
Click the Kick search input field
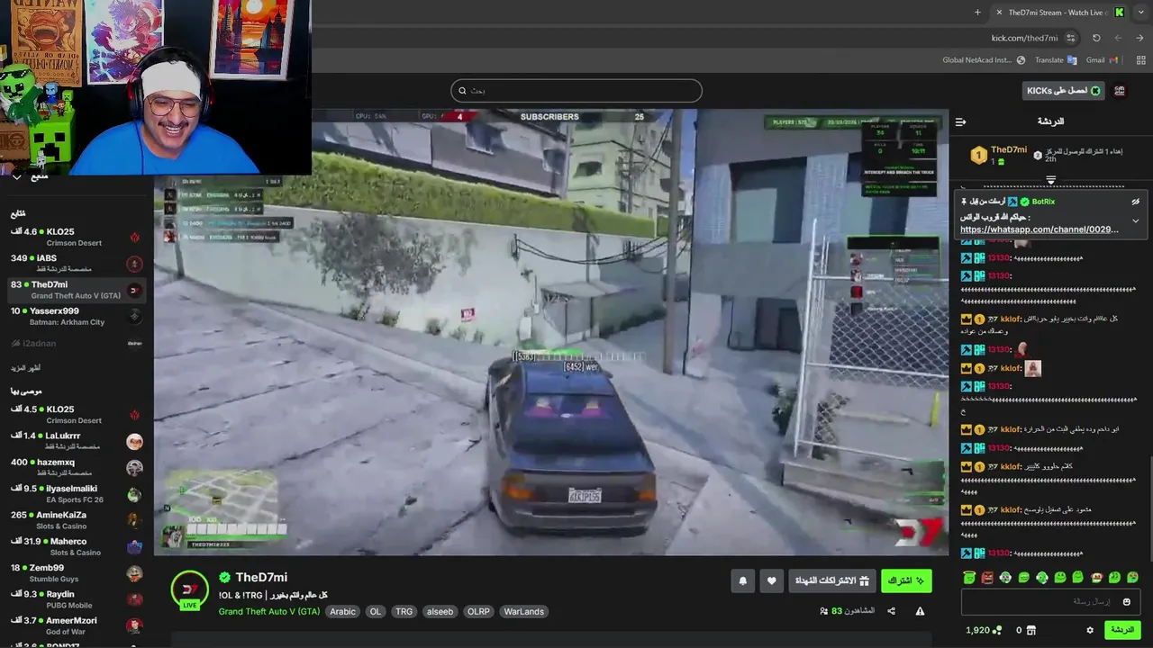pos(576,90)
